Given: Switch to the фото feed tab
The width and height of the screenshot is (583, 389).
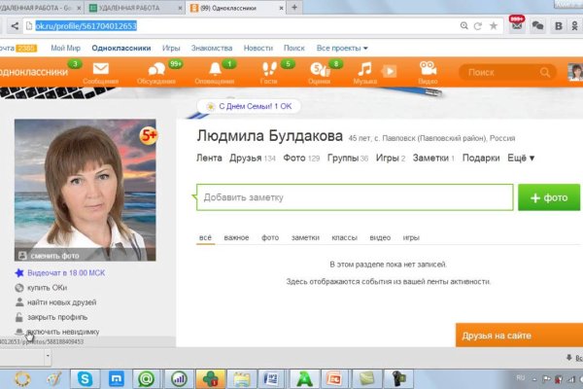Looking at the screenshot, I should [x=270, y=237].
